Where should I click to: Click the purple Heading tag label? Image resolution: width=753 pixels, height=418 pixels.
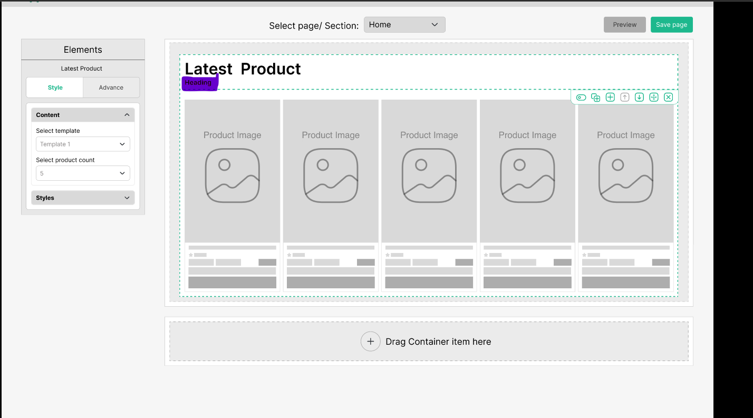(199, 83)
